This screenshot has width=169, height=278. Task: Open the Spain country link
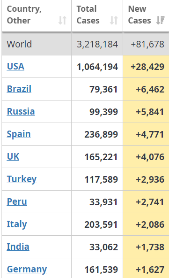[x=19, y=134]
